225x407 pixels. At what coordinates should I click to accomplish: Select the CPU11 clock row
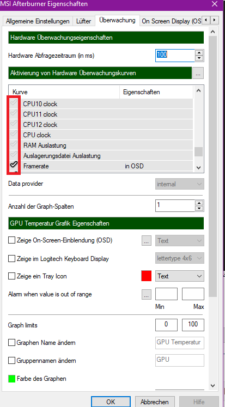click(101, 114)
